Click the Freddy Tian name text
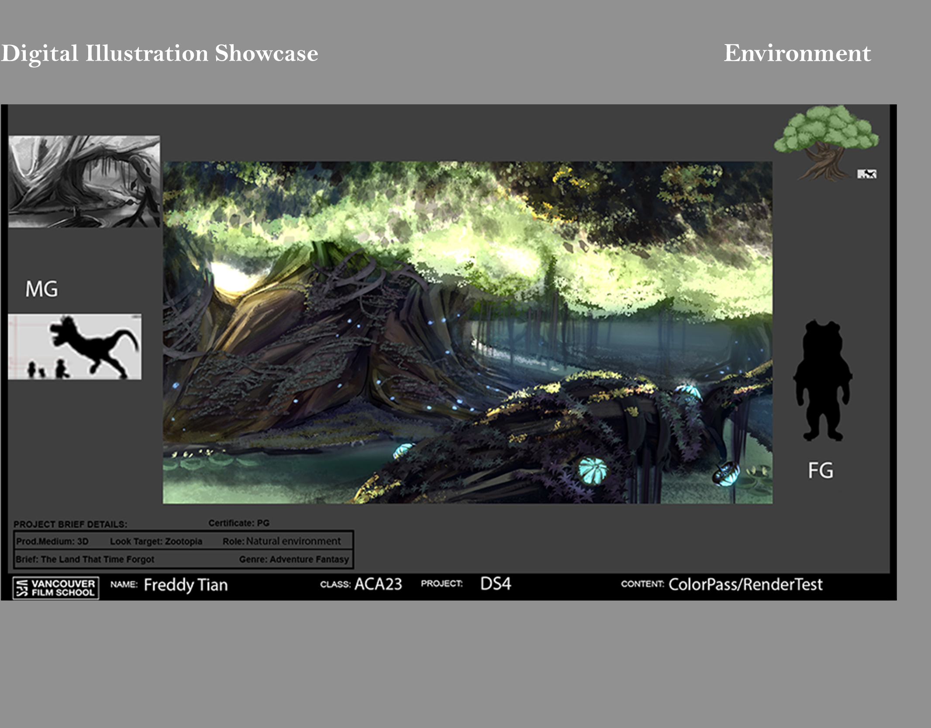Image resolution: width=931 pixels, height=728 pixels. (x=186, y=585)
